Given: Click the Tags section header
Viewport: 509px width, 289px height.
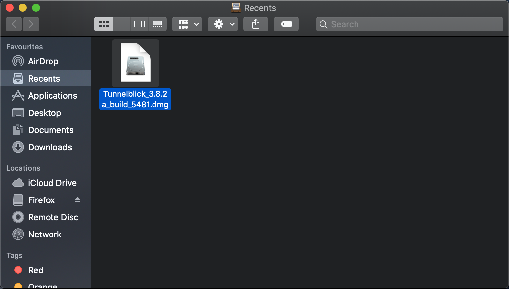Looking at the screenshot, I should click(15, 255).
